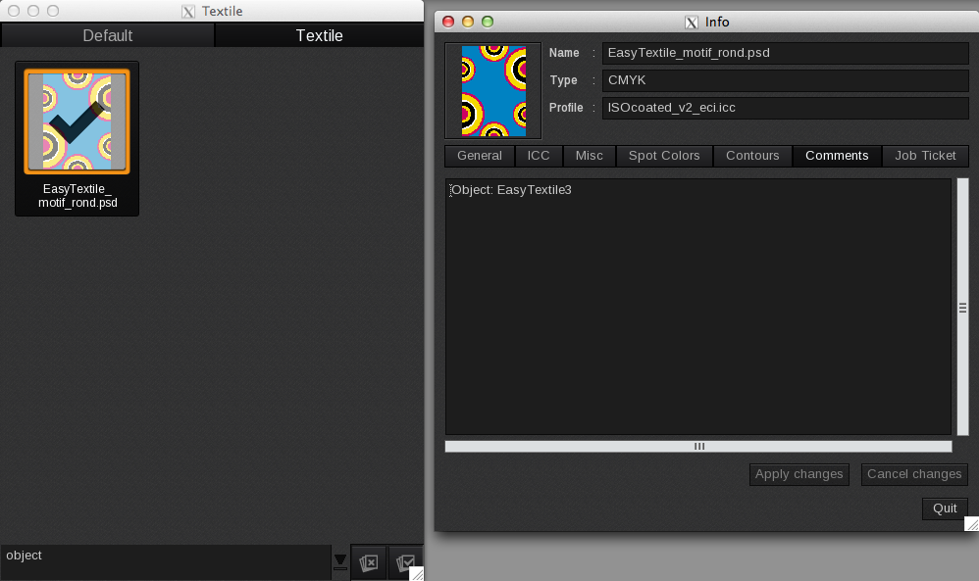Click the Cancel changes button

click(914, 474)
